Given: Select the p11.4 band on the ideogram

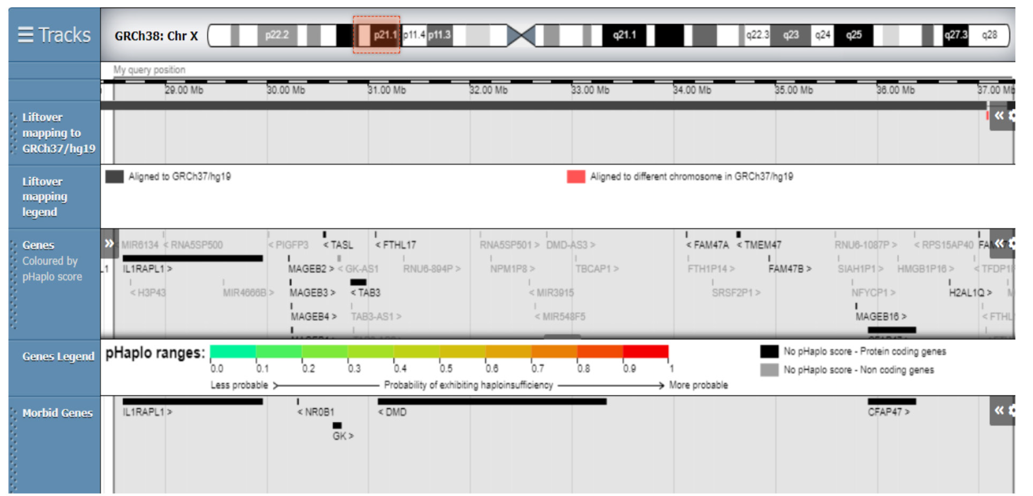Looking at the screenshot, I should [414, 35].
